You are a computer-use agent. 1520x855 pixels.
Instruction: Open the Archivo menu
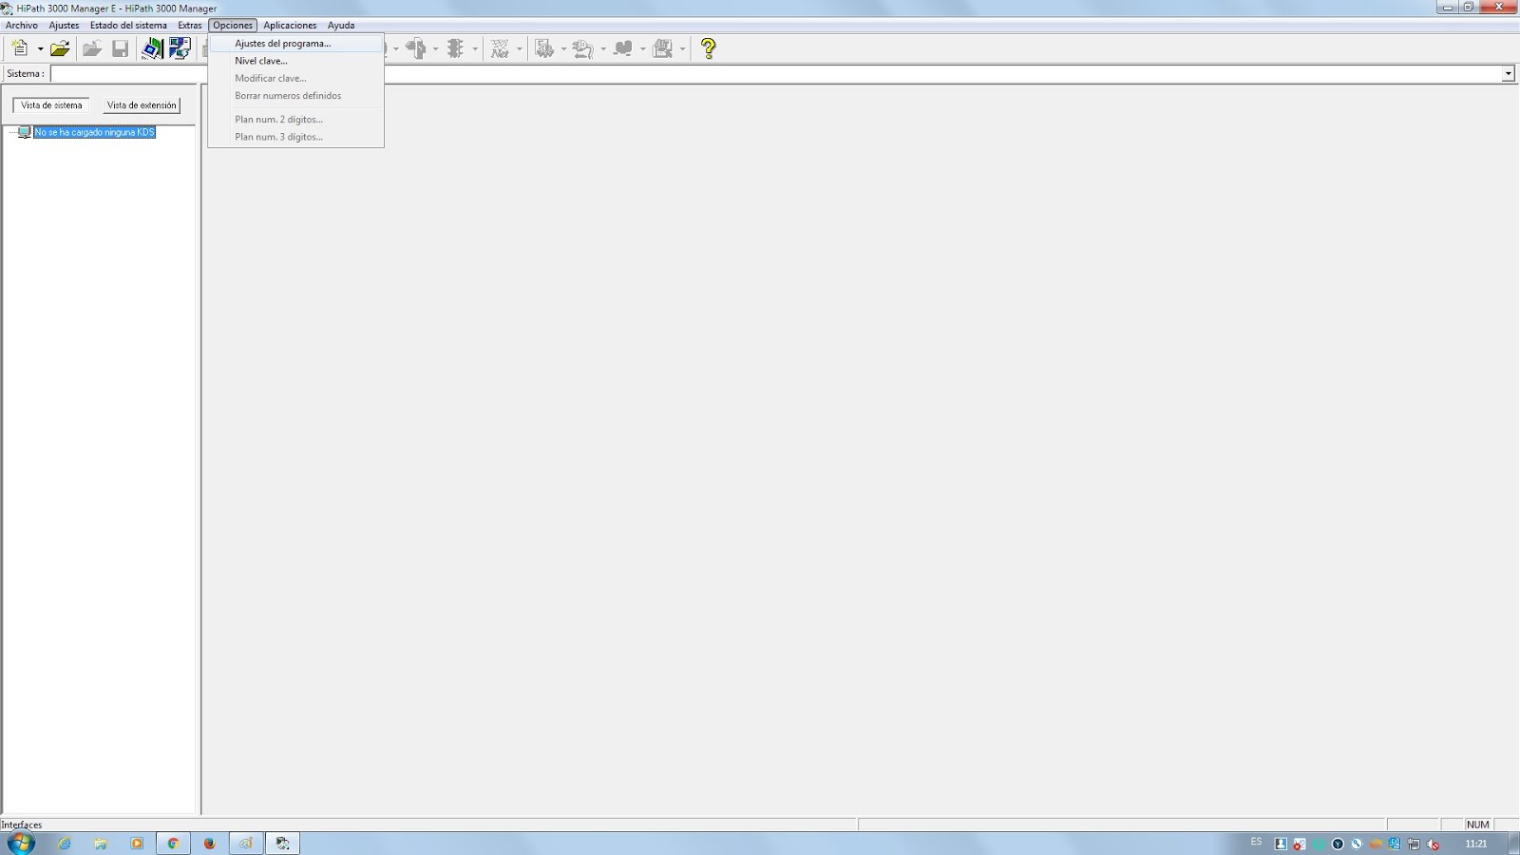(x=22, y=26)
